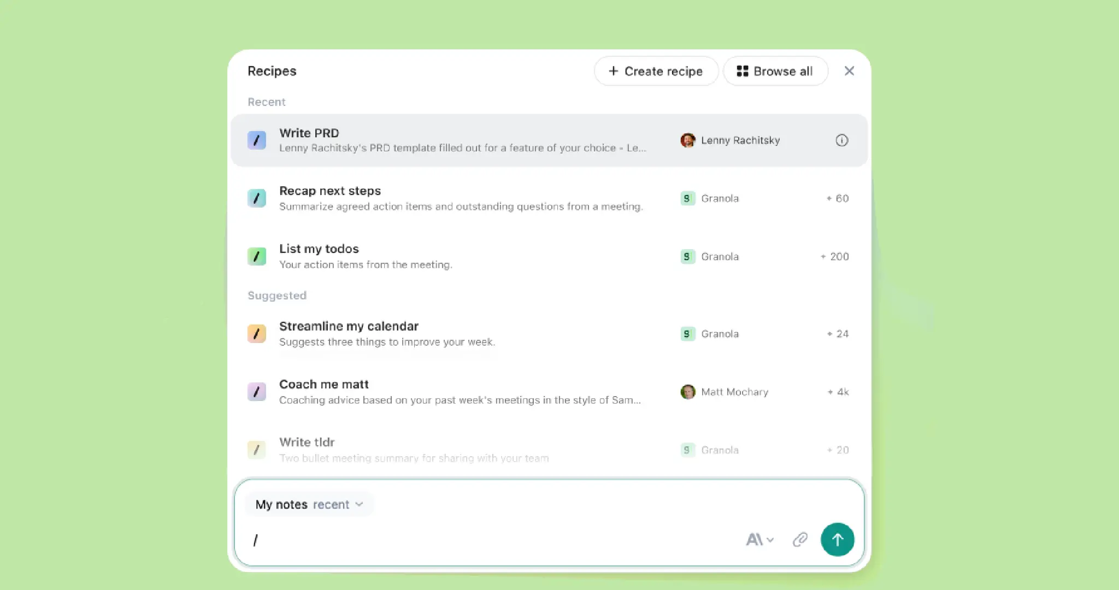Click the purple slash icon for Coach me matt
Image resolution: width=1119 pixels, height=590 pixels.
257,392
